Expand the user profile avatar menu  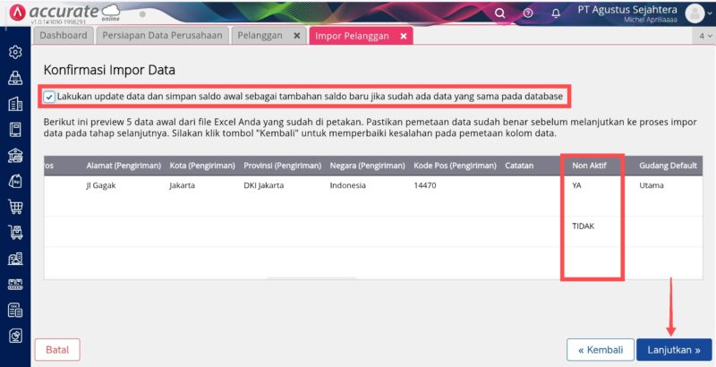(696, 13)
